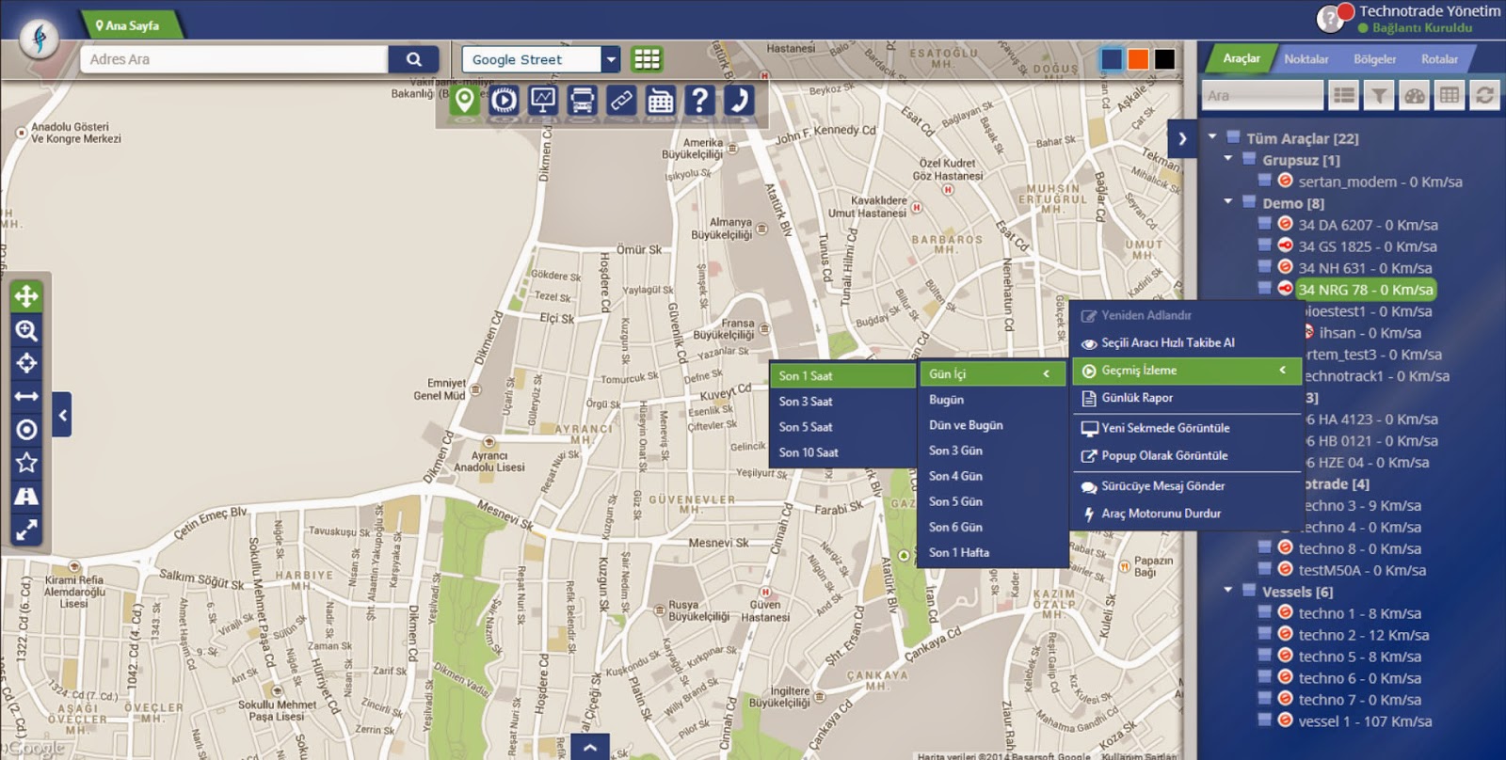Select the road route map tool

(26, 497)
